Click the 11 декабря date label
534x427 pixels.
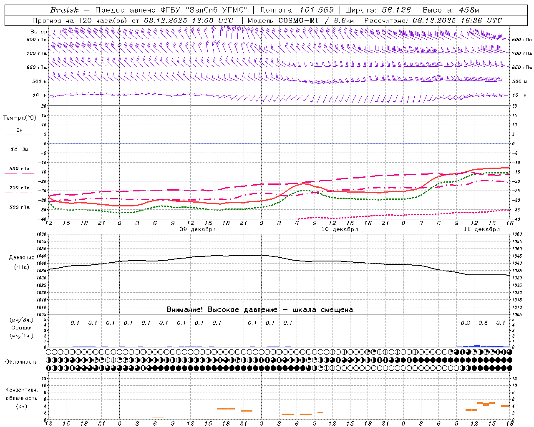(x=481, y=229)
